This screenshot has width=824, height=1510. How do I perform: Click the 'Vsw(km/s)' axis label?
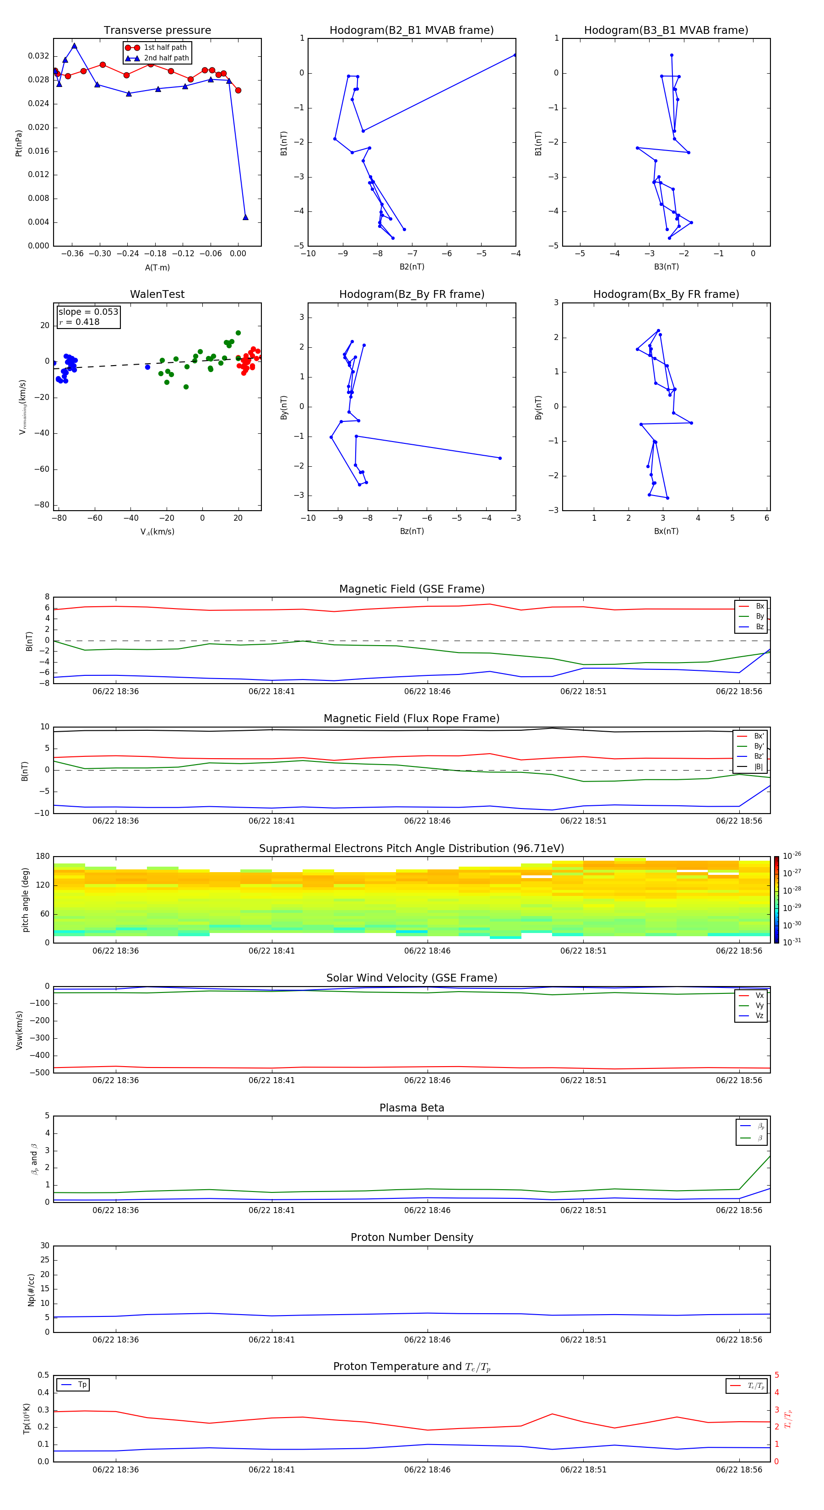pyautogui.click(x=19, y=1030)
